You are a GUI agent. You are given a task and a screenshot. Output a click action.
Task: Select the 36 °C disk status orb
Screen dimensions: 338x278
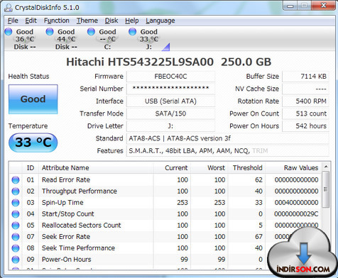[9, 32]
